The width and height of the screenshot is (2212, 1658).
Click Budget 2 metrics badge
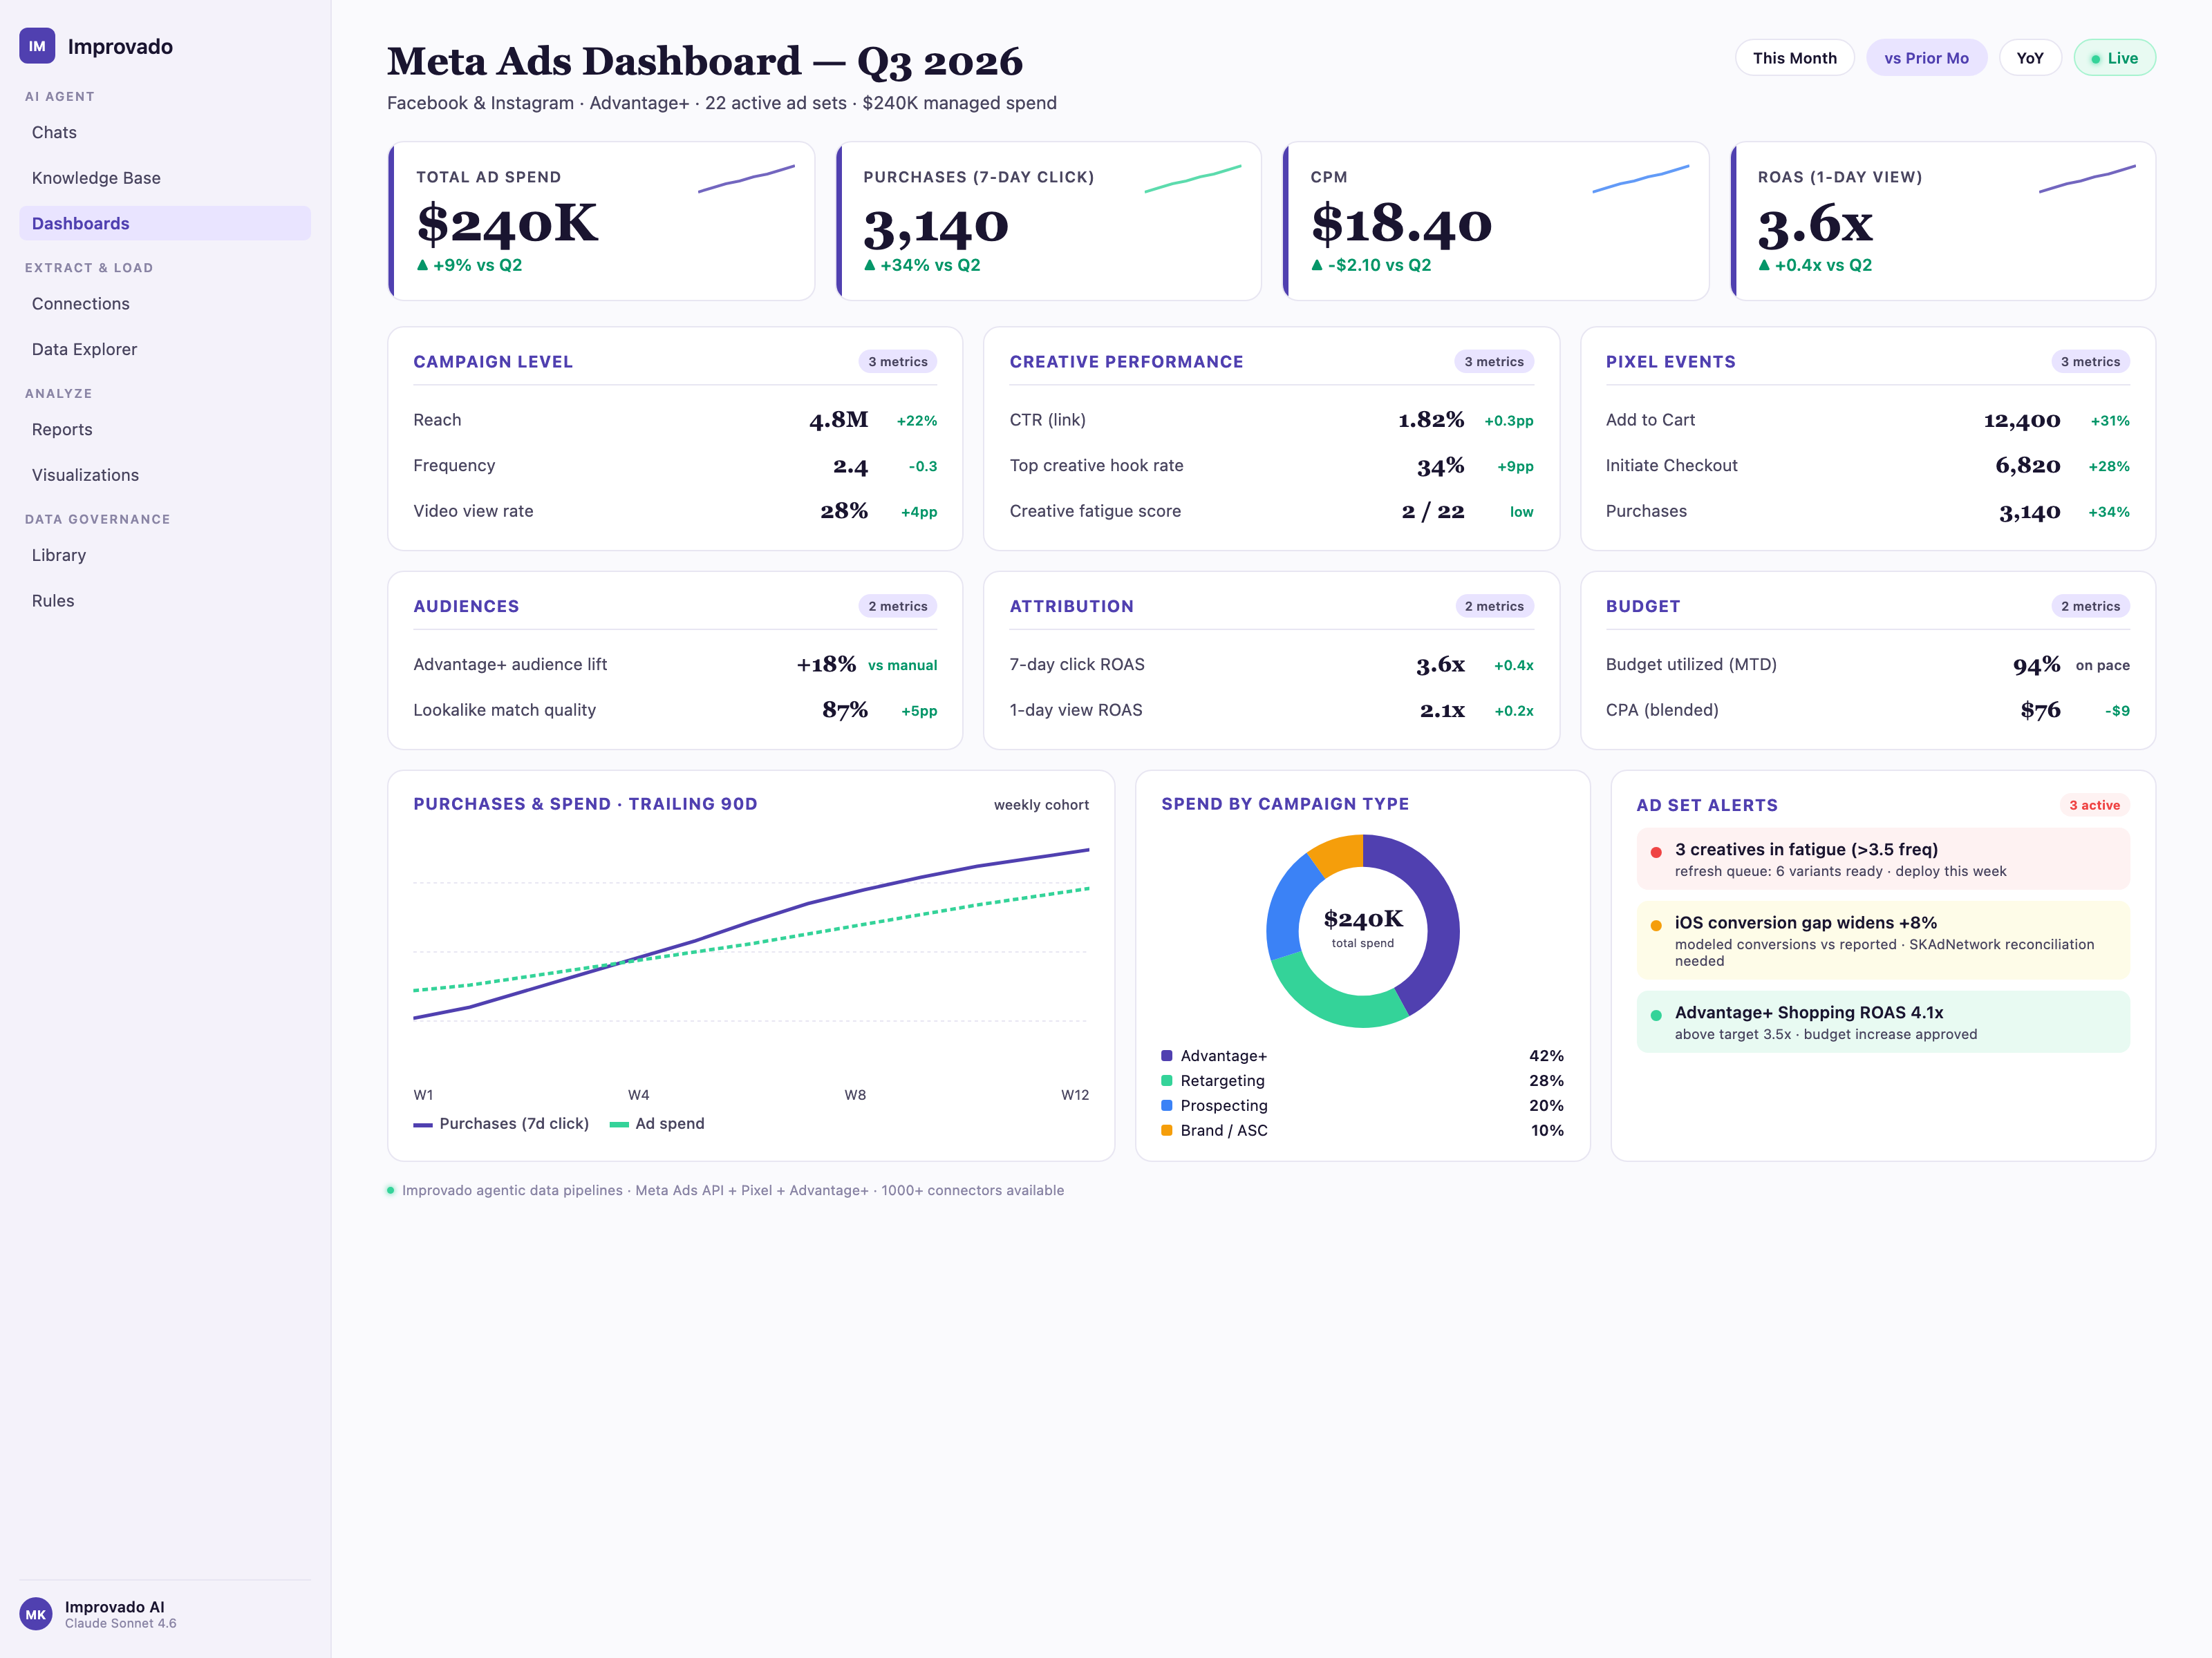point(2090,607)
